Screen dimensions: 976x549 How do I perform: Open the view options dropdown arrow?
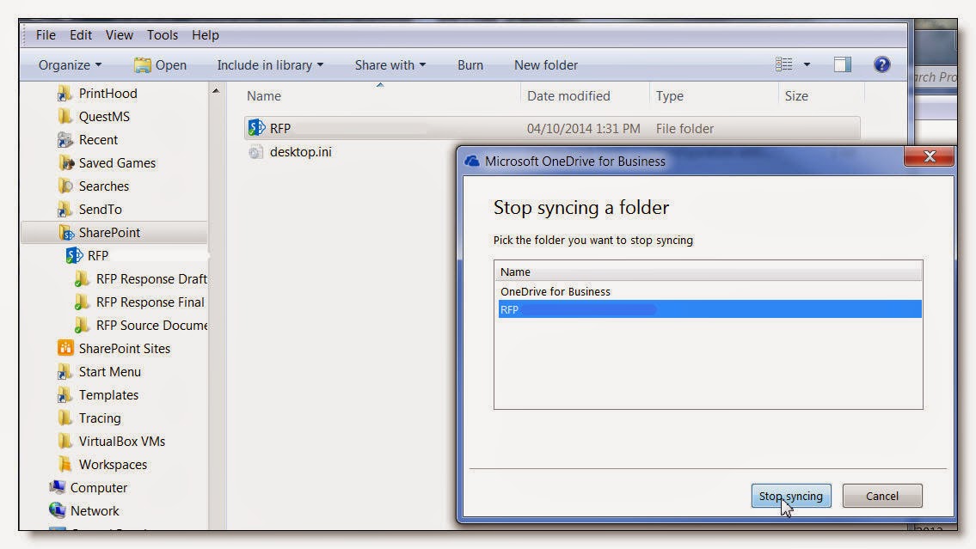807,64
